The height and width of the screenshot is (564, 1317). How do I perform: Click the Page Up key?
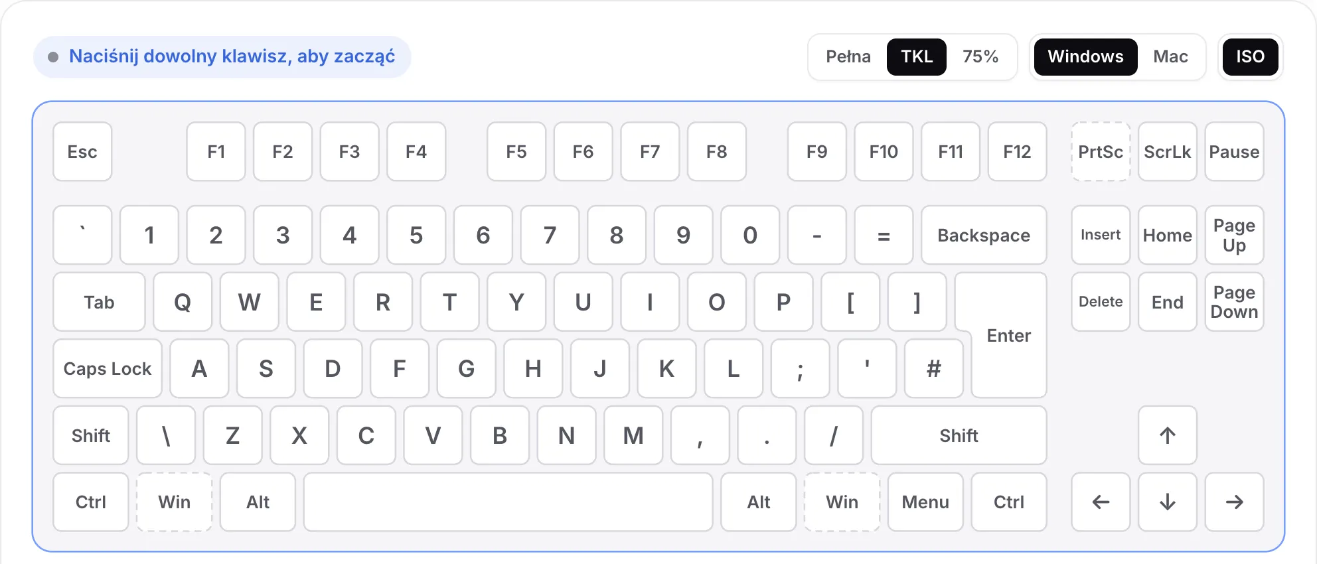(x=1234, y=235)
